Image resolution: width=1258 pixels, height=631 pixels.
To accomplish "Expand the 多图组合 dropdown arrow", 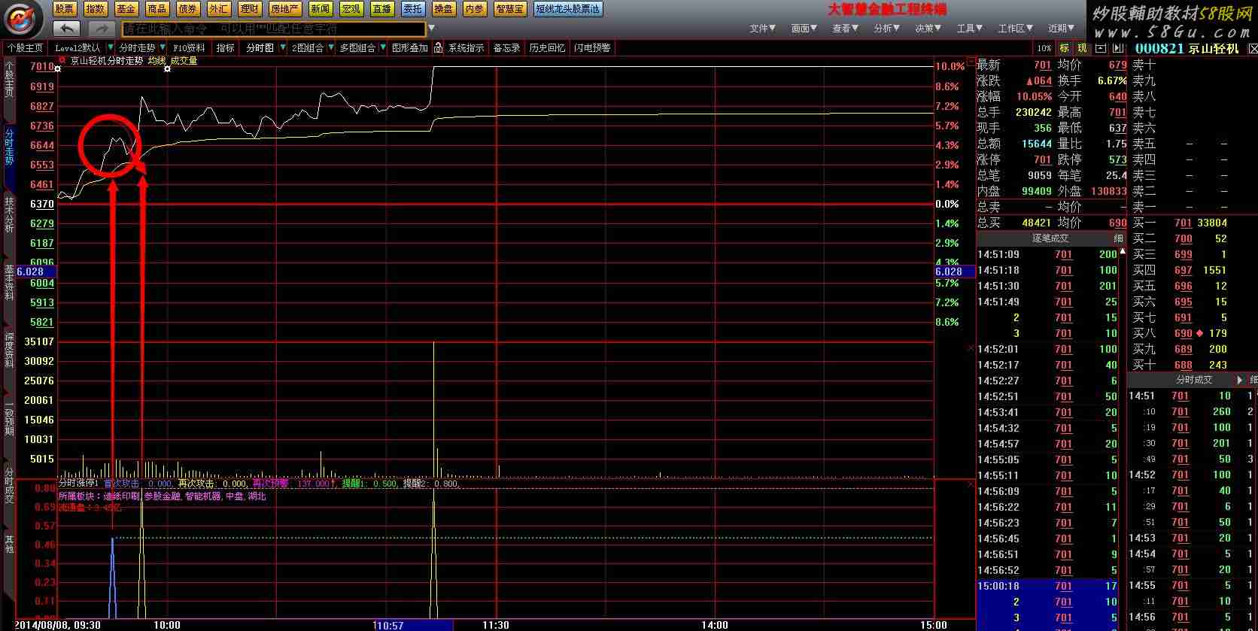I will (382, 47).
